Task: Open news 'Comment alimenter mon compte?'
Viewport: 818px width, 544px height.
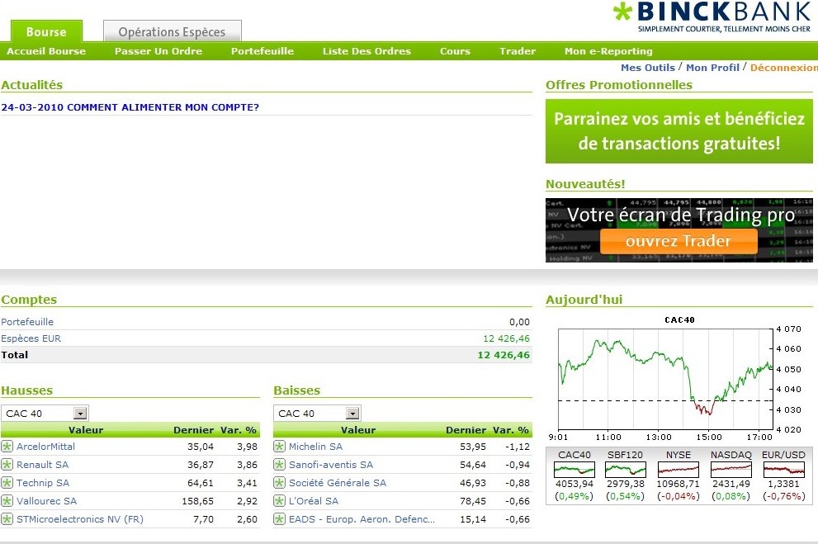Action: 130,107
